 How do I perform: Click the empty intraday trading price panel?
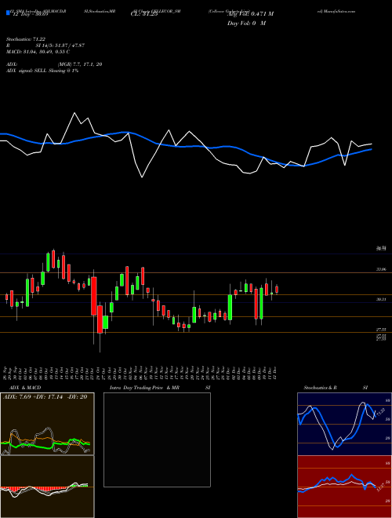(157, 440)
